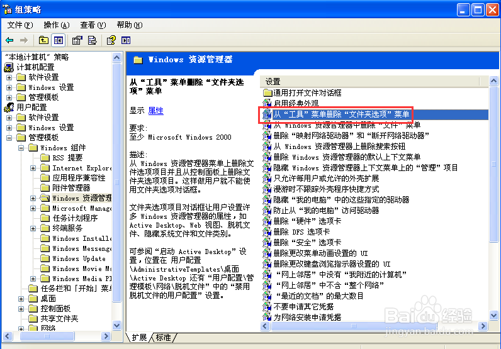Click folder icon of RSS 提要
This screenshot has width=501, height=349.
pyautogui.click(x=45, y=158)
